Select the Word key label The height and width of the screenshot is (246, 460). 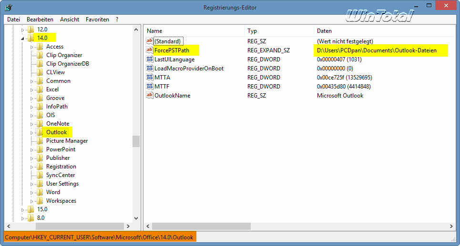pos(53,192)
